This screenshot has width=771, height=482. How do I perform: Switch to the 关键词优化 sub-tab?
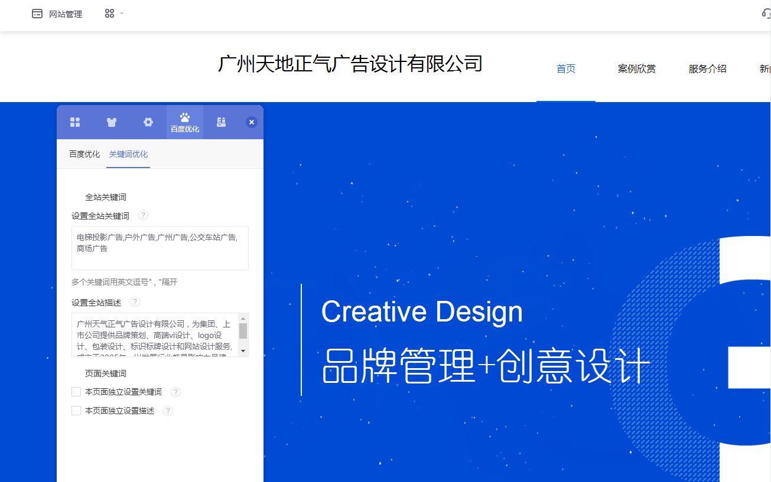pyautogui.click(x=128, y=154)
